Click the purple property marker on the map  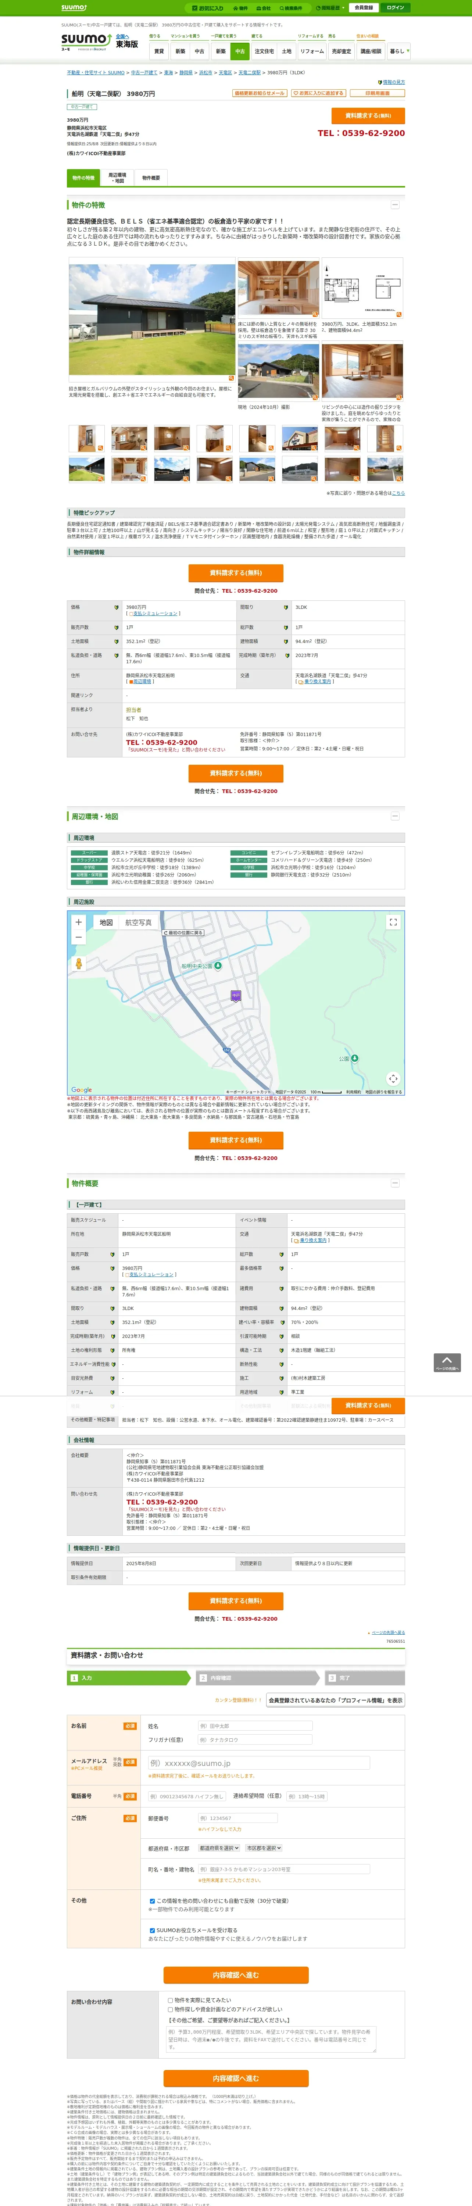(236, 995)
